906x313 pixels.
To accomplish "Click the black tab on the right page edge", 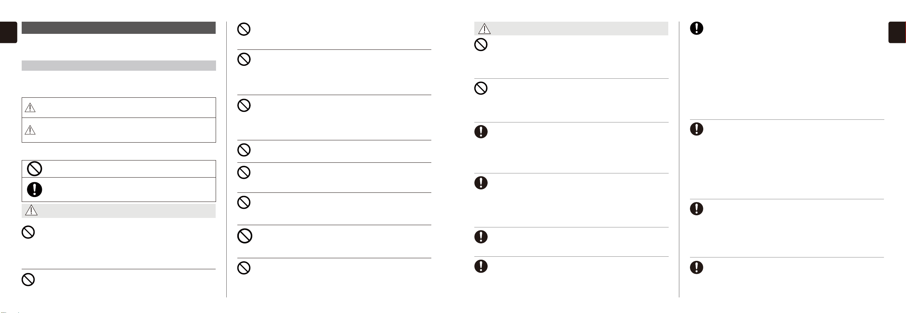I will click(897, 32).
